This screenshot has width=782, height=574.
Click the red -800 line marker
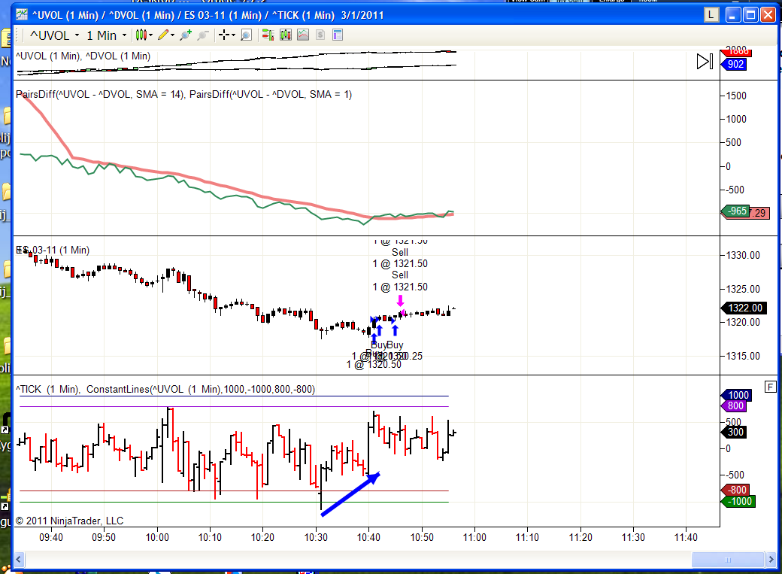pos(735,490)
